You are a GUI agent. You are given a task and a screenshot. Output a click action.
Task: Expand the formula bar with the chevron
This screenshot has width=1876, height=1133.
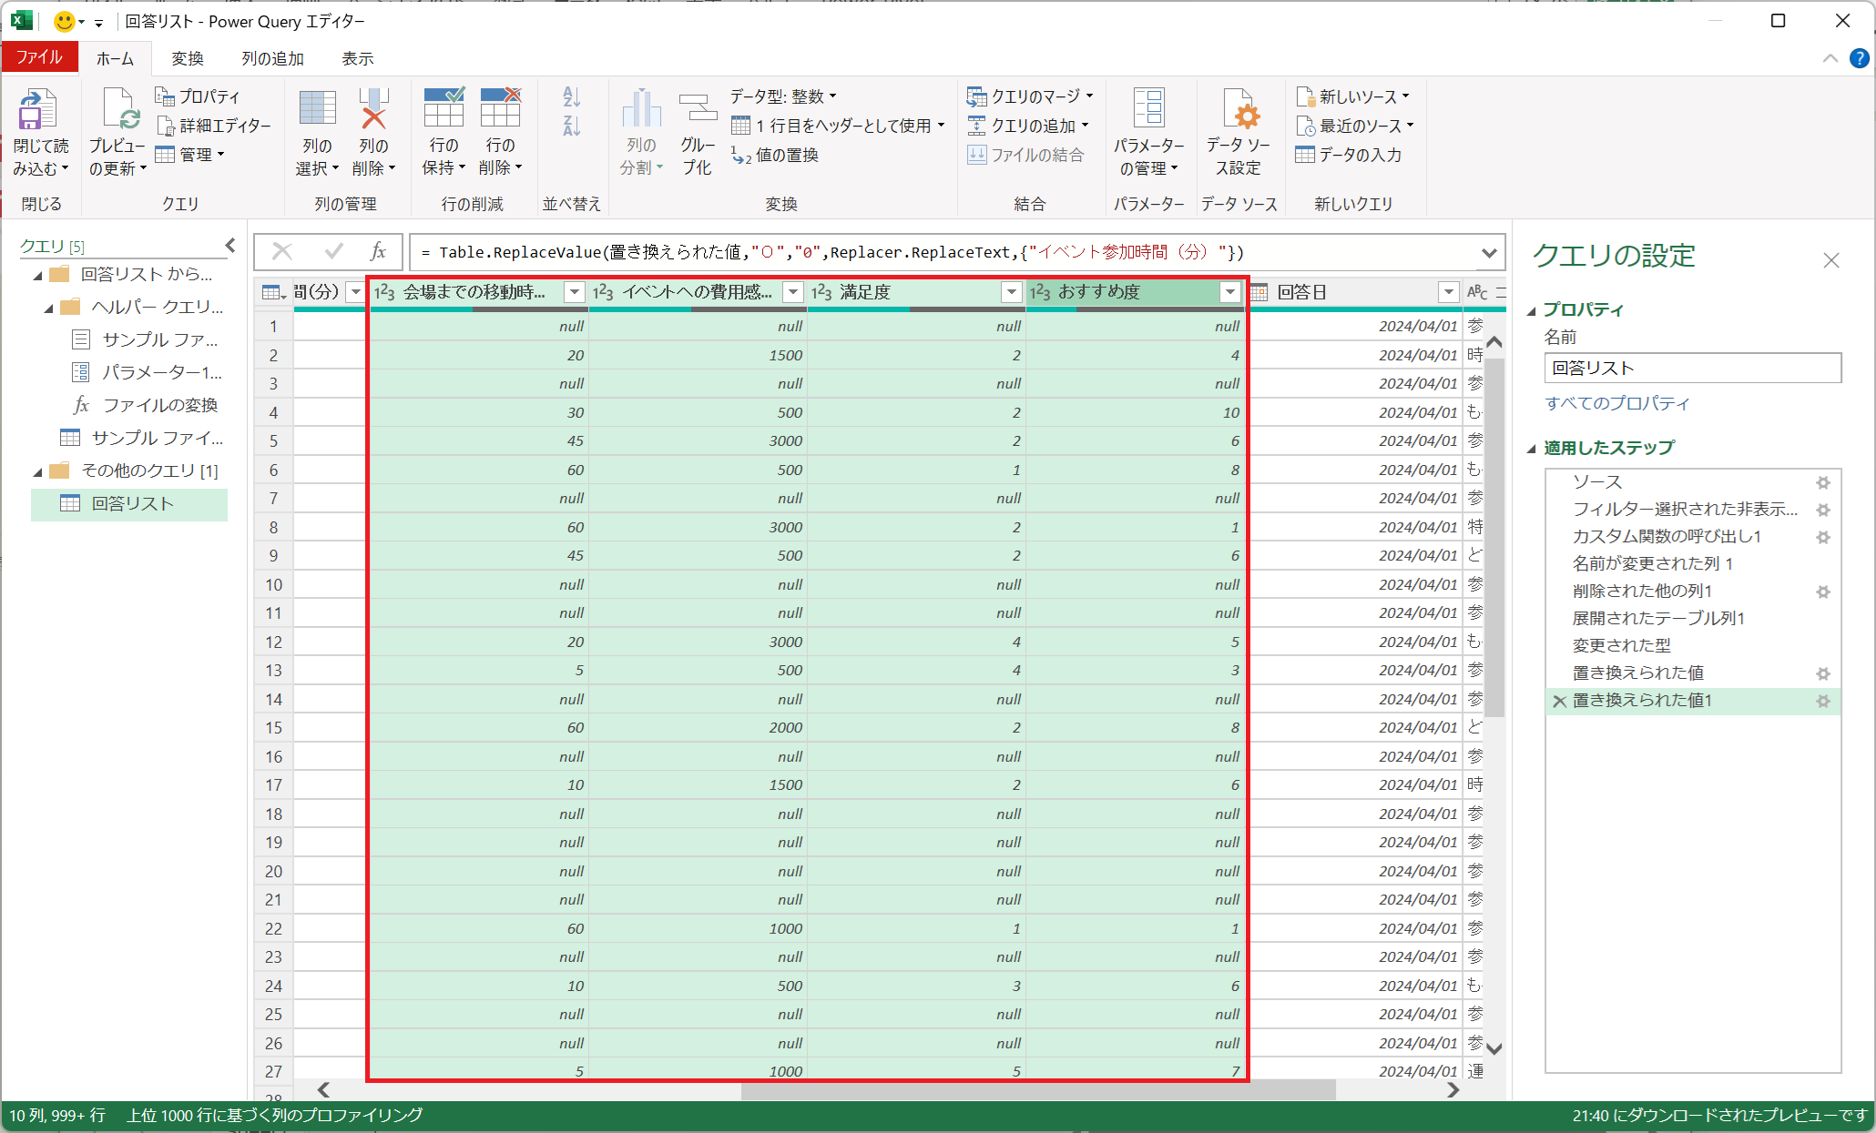[1489, 253]
